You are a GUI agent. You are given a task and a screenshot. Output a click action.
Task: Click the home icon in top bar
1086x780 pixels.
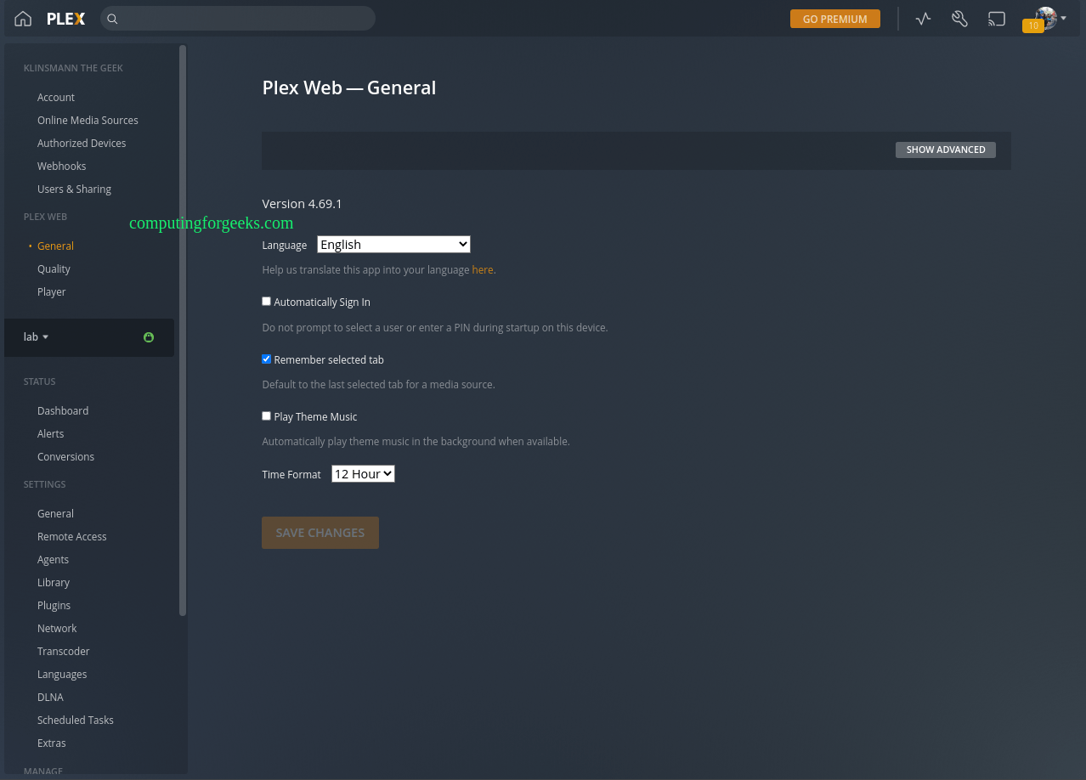(22, 18)
